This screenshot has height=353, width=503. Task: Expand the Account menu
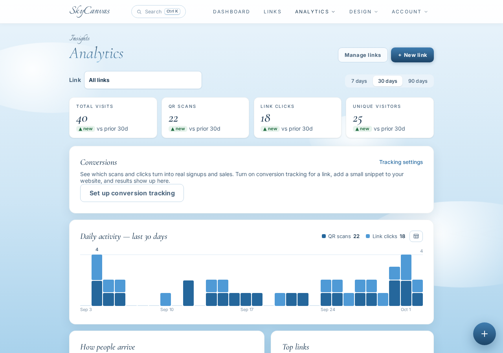click(410, 12)
